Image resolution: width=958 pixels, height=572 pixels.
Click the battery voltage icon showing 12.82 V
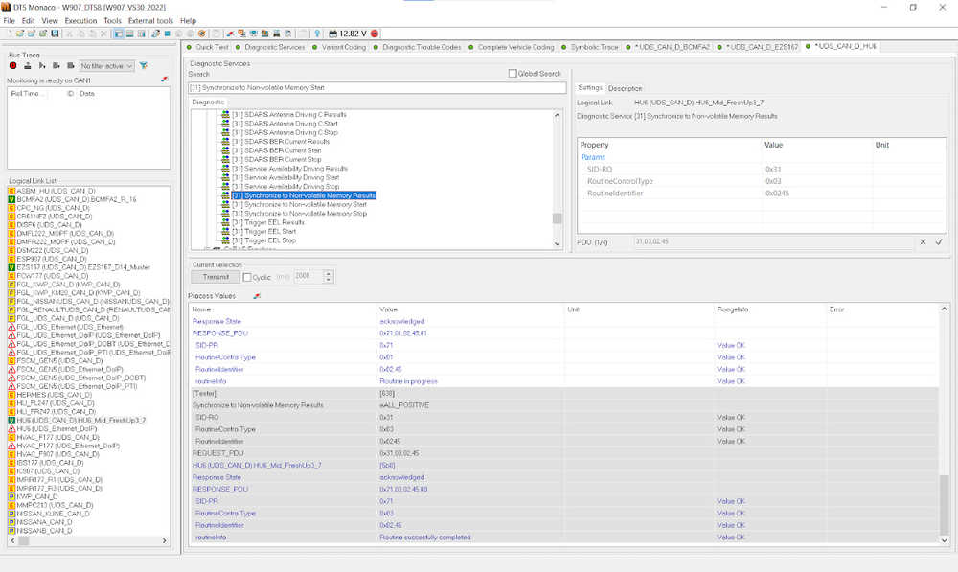[x=333, y=34]
